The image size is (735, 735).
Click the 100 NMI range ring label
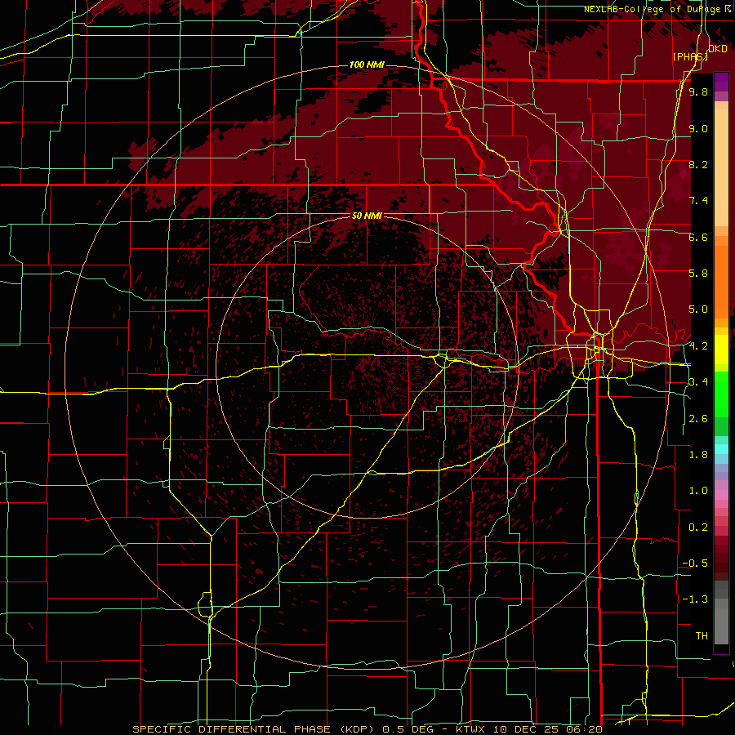(x=367, y=65)
